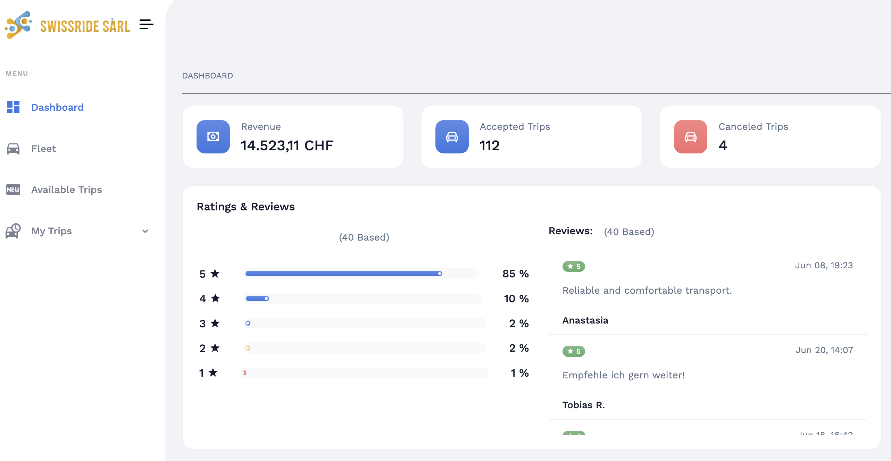This screenshot has height=461, width=891.
Task: Click the Dashboard grid icon
Action: (13, 107)
